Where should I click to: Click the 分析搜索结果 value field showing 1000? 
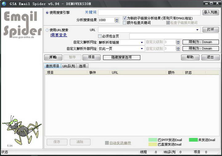point(106,20)
